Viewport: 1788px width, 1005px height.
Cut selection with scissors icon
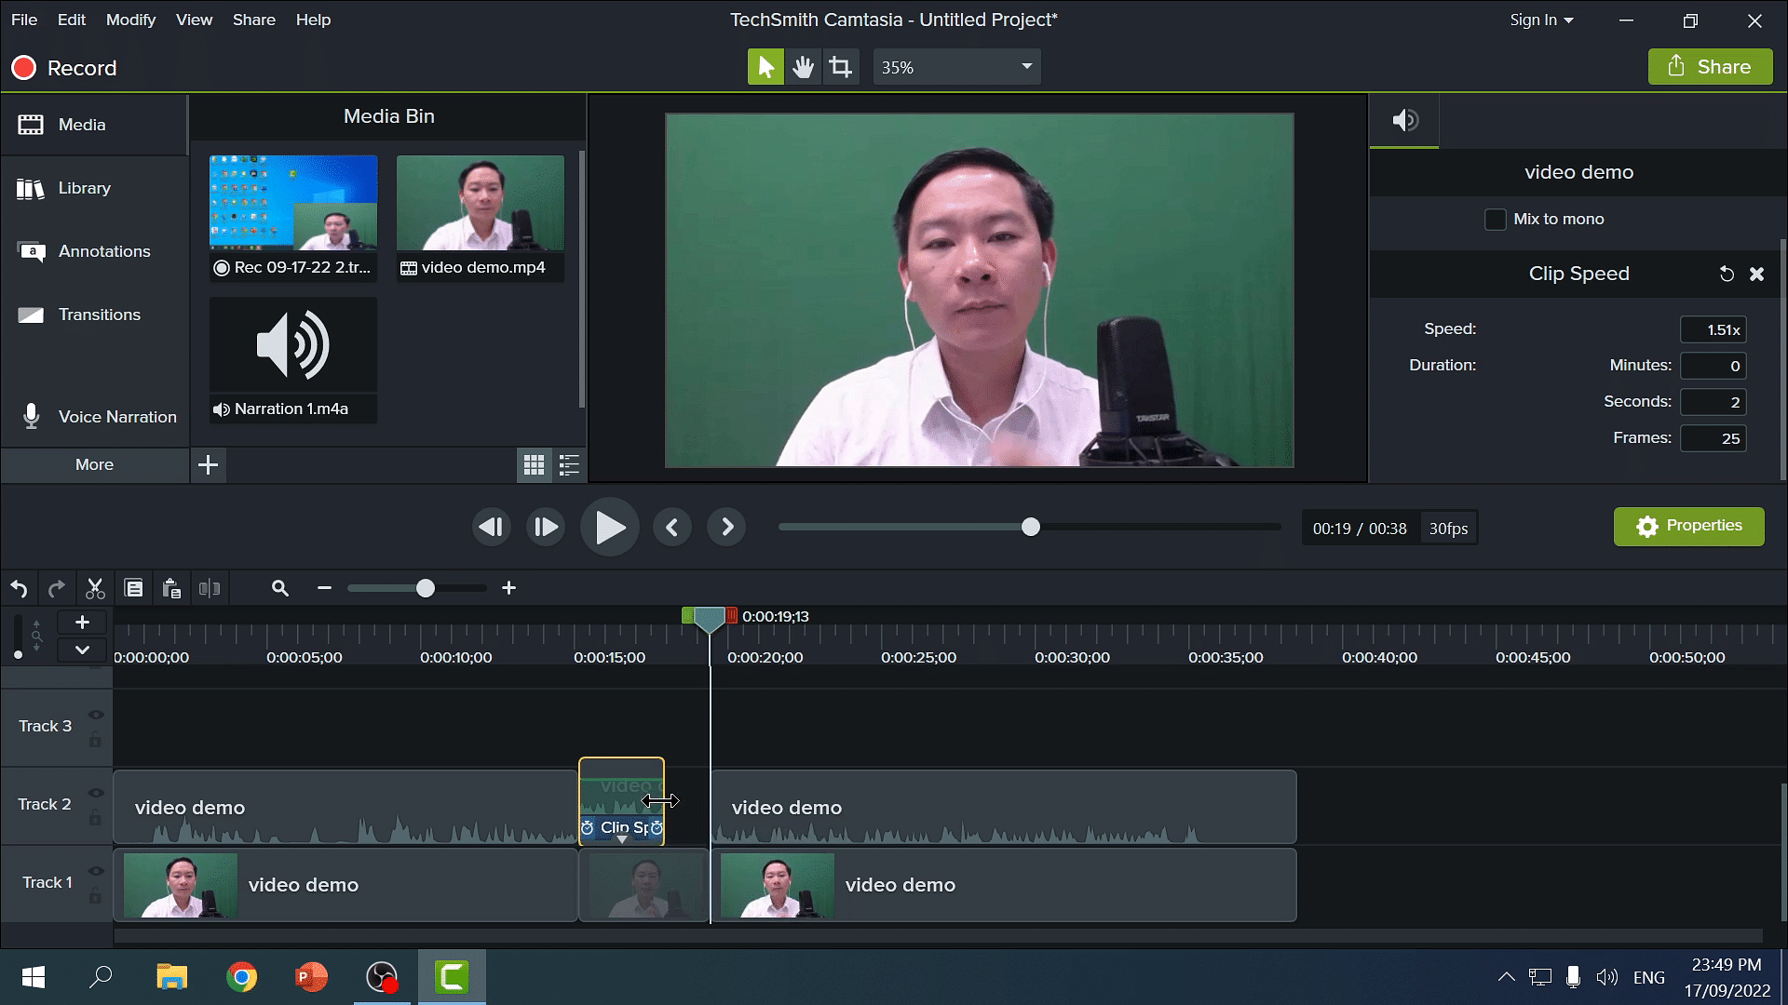pos(95,588)
